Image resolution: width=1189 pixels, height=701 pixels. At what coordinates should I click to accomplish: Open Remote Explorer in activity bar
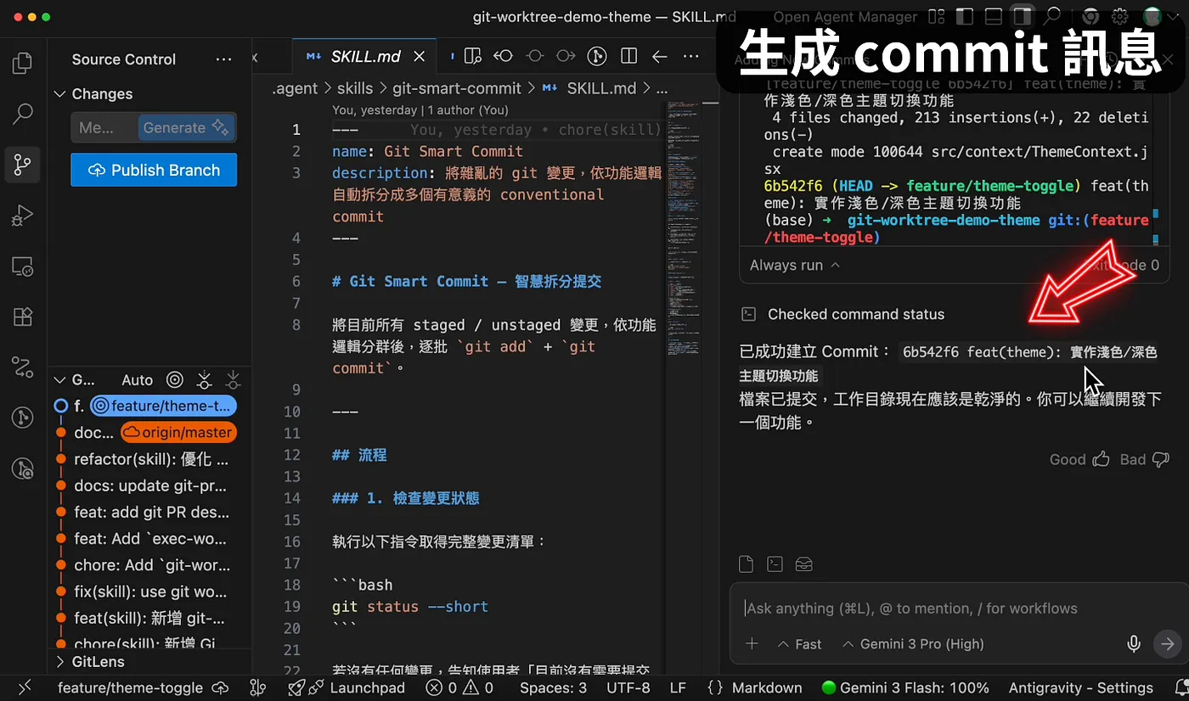coord(23,266)
